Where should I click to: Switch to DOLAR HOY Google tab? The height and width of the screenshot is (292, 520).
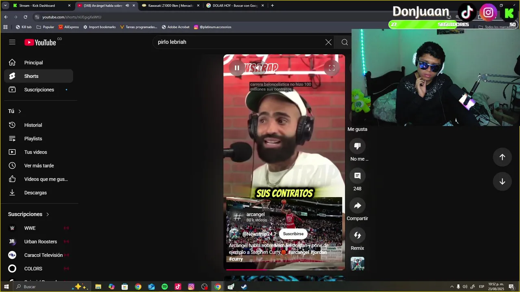[235, 6]
